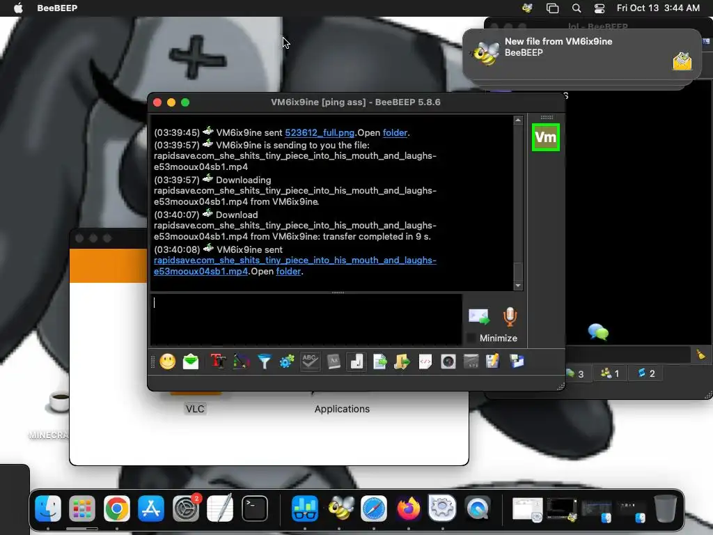The height and width of the screenshot is (535, 713).
Task: Open the 523612_full.png file link
Action: [319, 133]
